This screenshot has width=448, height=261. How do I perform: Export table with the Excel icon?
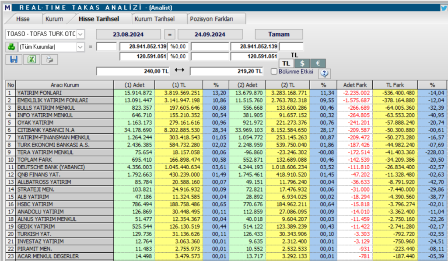31,59
